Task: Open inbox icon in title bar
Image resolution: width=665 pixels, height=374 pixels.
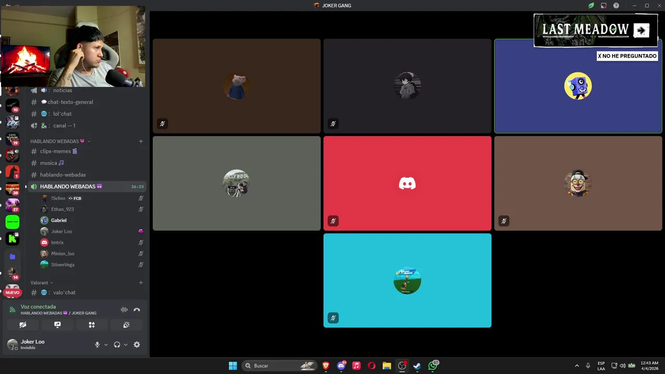Action: point(604,6)
